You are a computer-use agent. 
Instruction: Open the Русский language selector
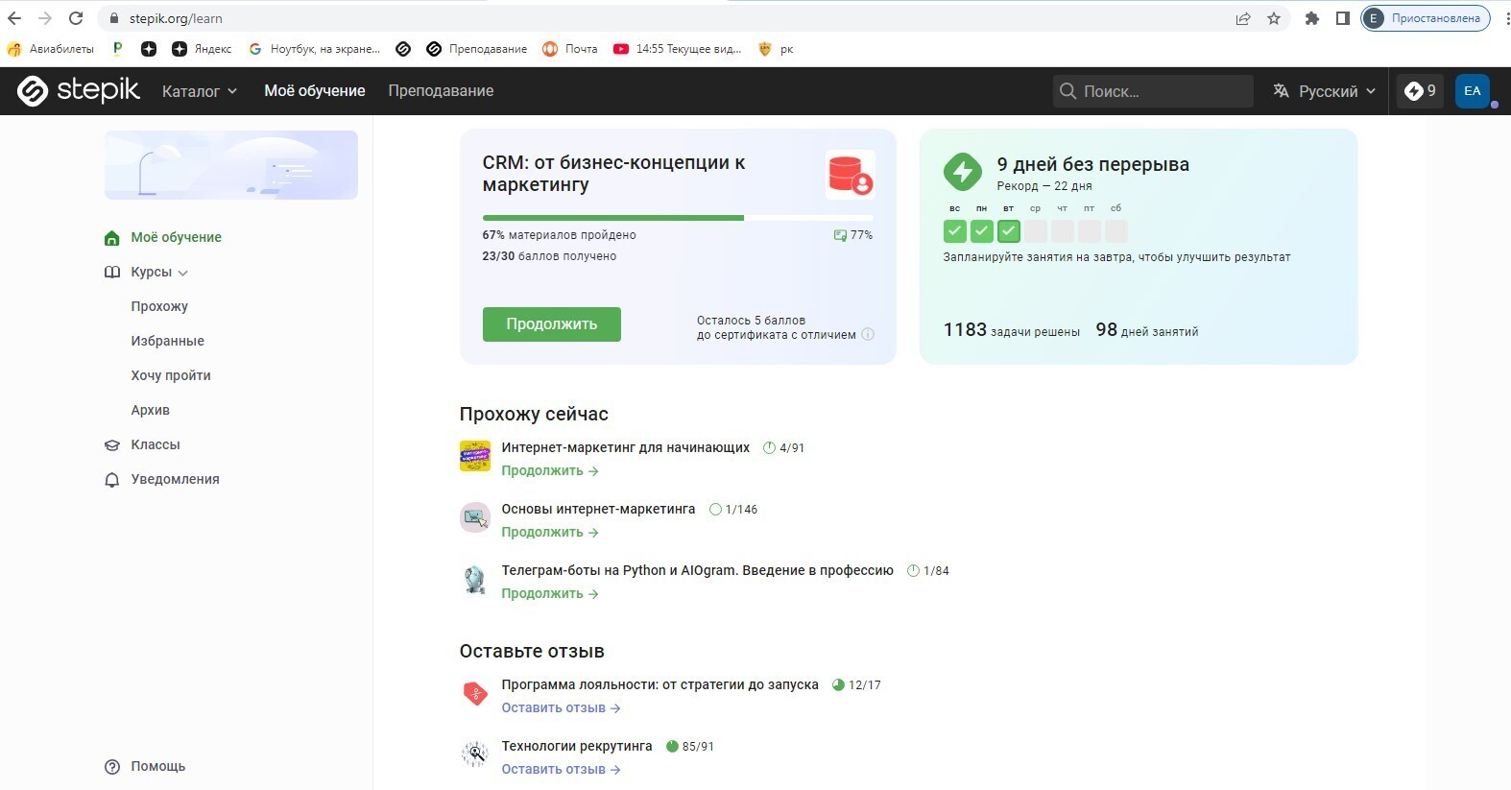[x=1325, y=91]
